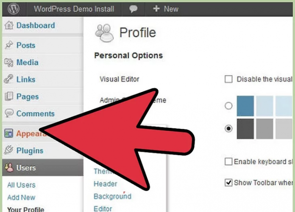Image resolution: width=295 pixels, height=212 pixels.
Task: Click the dark gray color swatch
Action: (x=245, y=128)
